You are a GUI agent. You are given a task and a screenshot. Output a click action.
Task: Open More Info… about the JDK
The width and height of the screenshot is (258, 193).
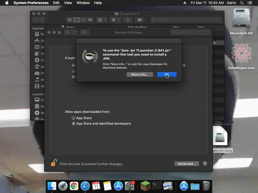(x=140, y=74)
